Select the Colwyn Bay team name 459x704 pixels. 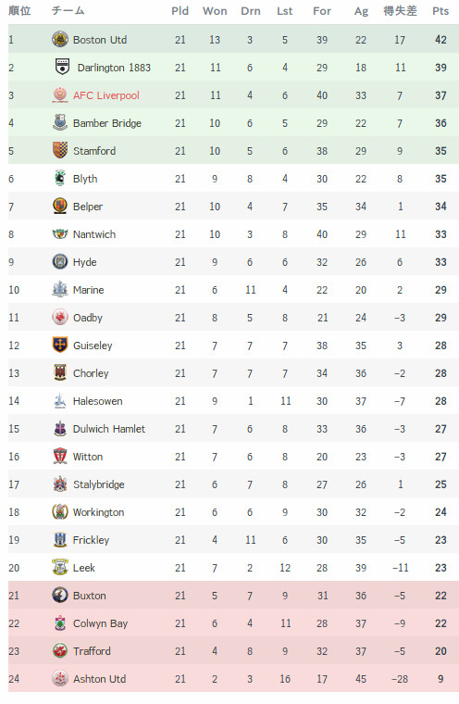click(101, 623)
